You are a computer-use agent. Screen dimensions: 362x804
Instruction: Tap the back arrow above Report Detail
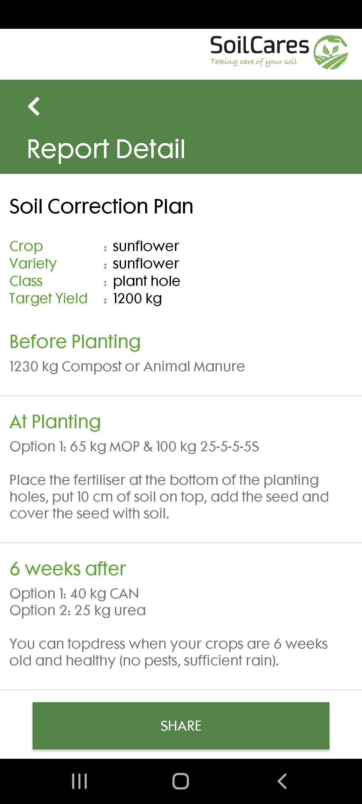(x=34, y=107)
